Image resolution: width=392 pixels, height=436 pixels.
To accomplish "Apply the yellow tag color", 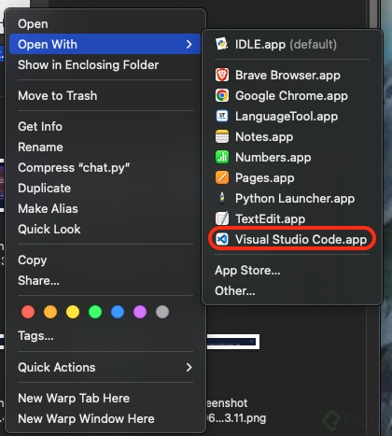I will click(x=73, y=312).
